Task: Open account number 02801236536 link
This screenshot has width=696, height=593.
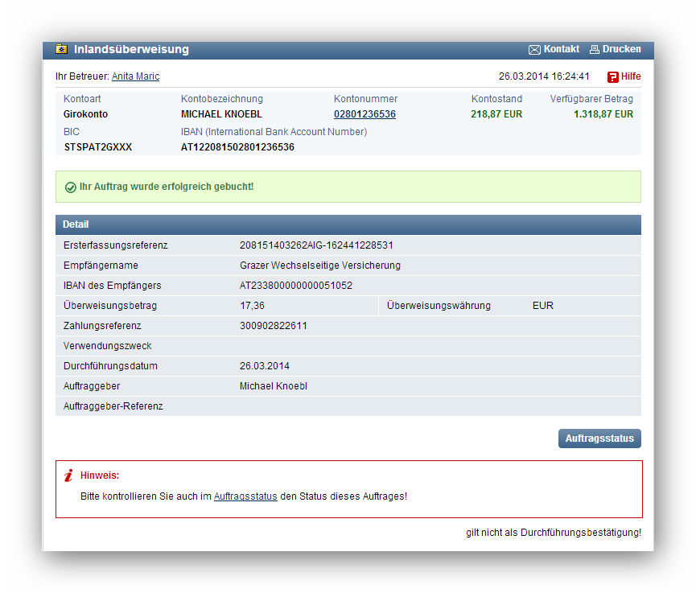Action: 364,114
